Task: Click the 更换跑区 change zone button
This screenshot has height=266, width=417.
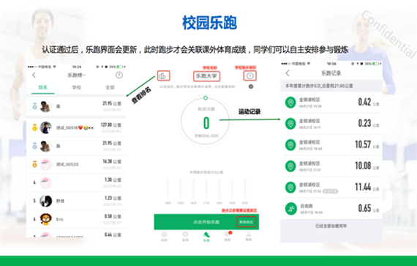Action: coord(246,222)
